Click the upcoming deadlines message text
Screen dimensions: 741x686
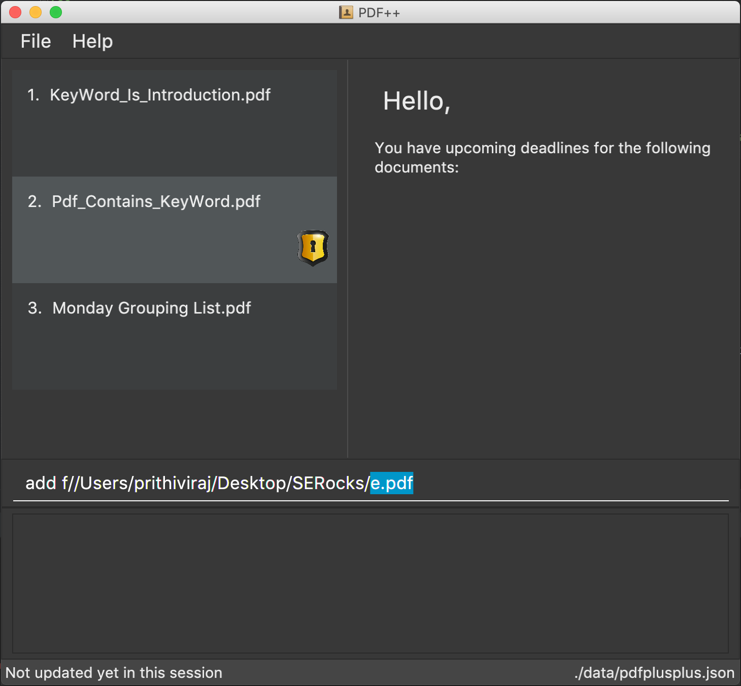(543, 157)
